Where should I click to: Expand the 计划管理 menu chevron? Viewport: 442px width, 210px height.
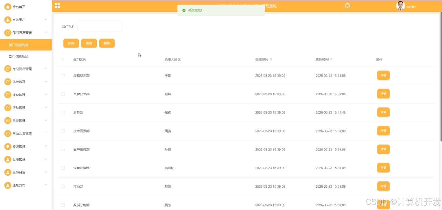coord(46,94)
